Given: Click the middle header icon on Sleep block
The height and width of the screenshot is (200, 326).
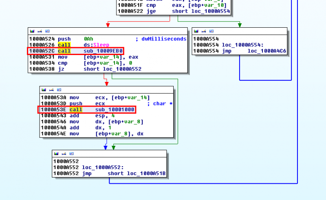Looking at the screenshot, I should [40, 31].
